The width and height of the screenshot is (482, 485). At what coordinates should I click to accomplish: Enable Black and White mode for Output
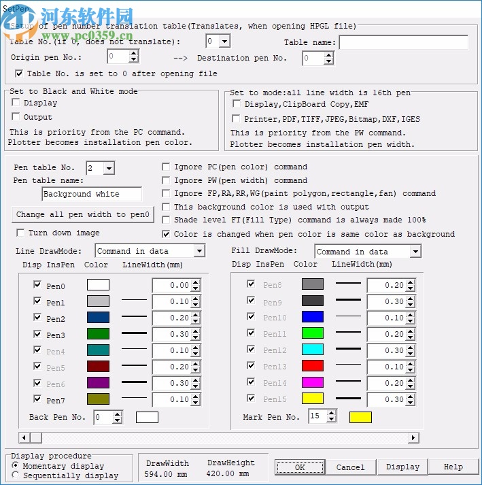16,116
